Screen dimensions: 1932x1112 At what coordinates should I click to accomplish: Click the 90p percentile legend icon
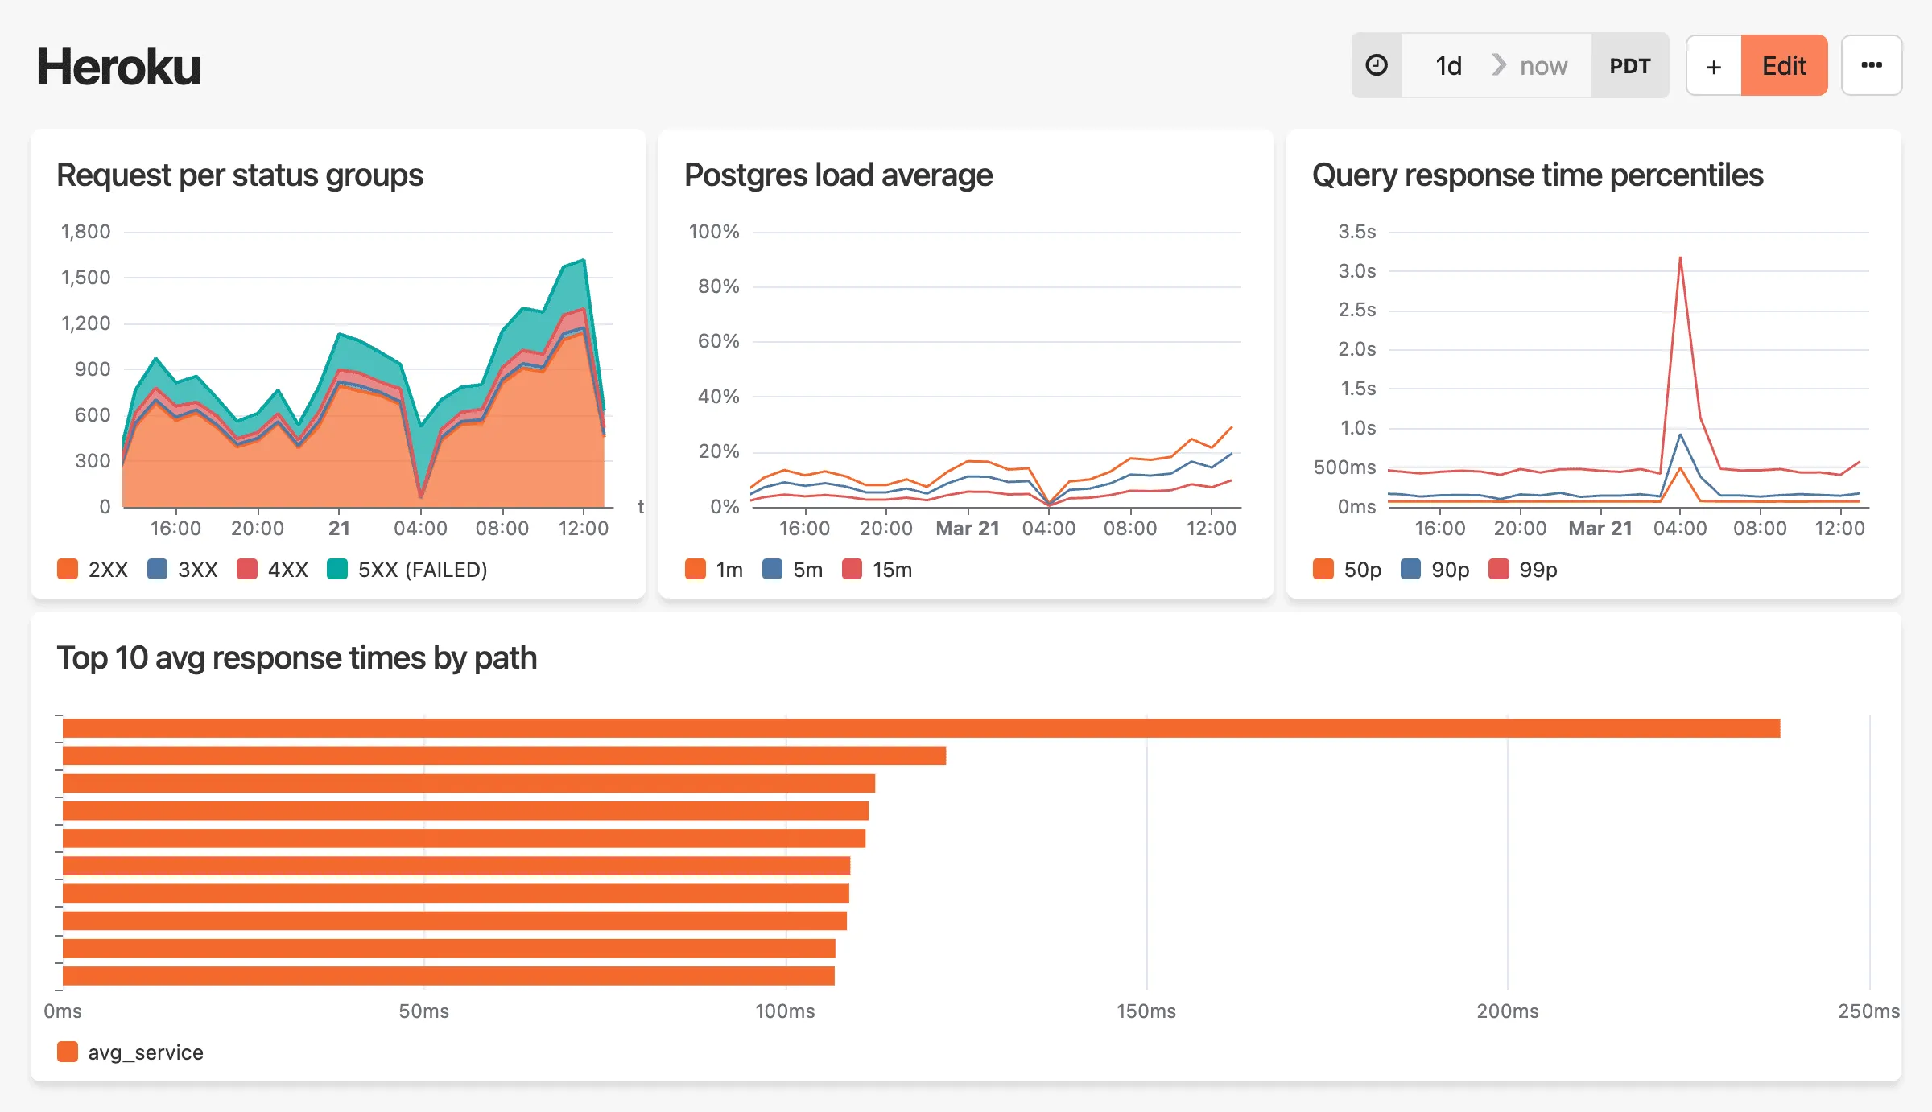click(x=1410, y=569)
